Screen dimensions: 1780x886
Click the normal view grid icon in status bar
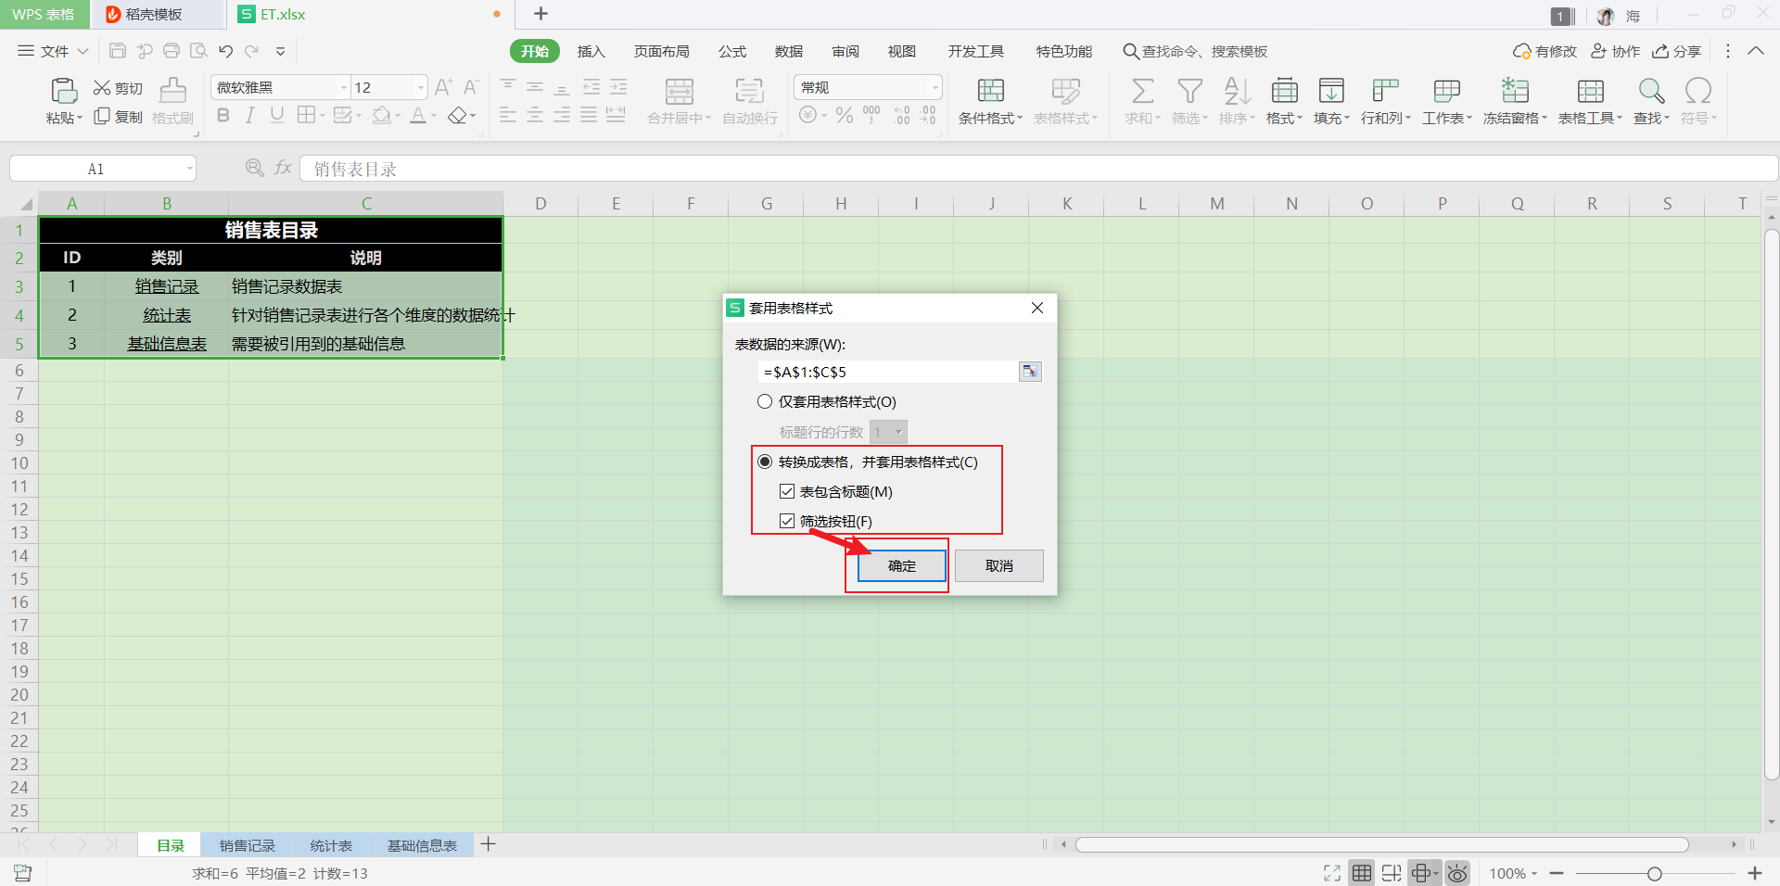click(x=1361, y=873)
